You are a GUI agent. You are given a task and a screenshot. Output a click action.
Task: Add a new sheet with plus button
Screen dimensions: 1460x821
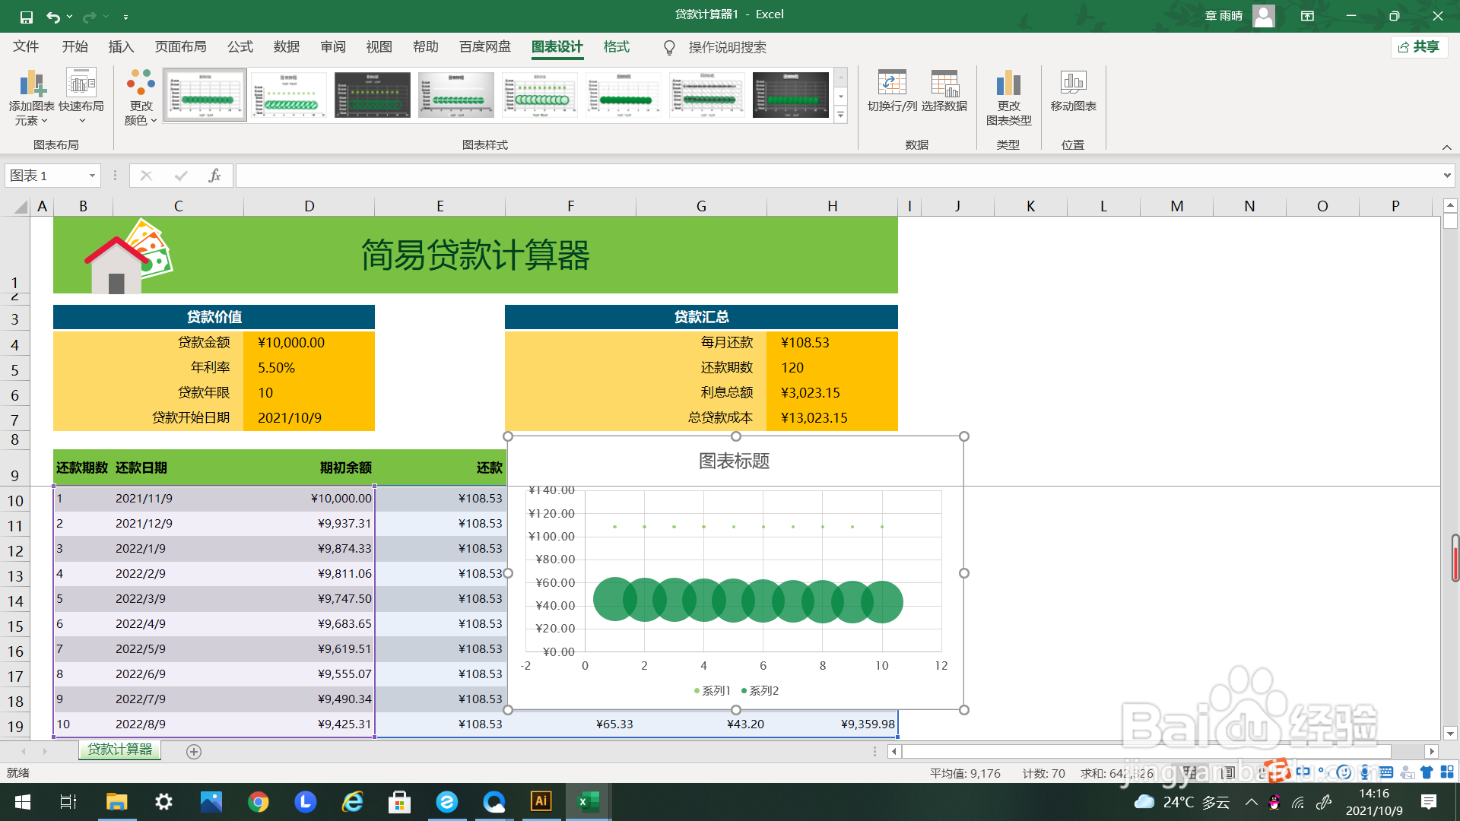[194, 752]
